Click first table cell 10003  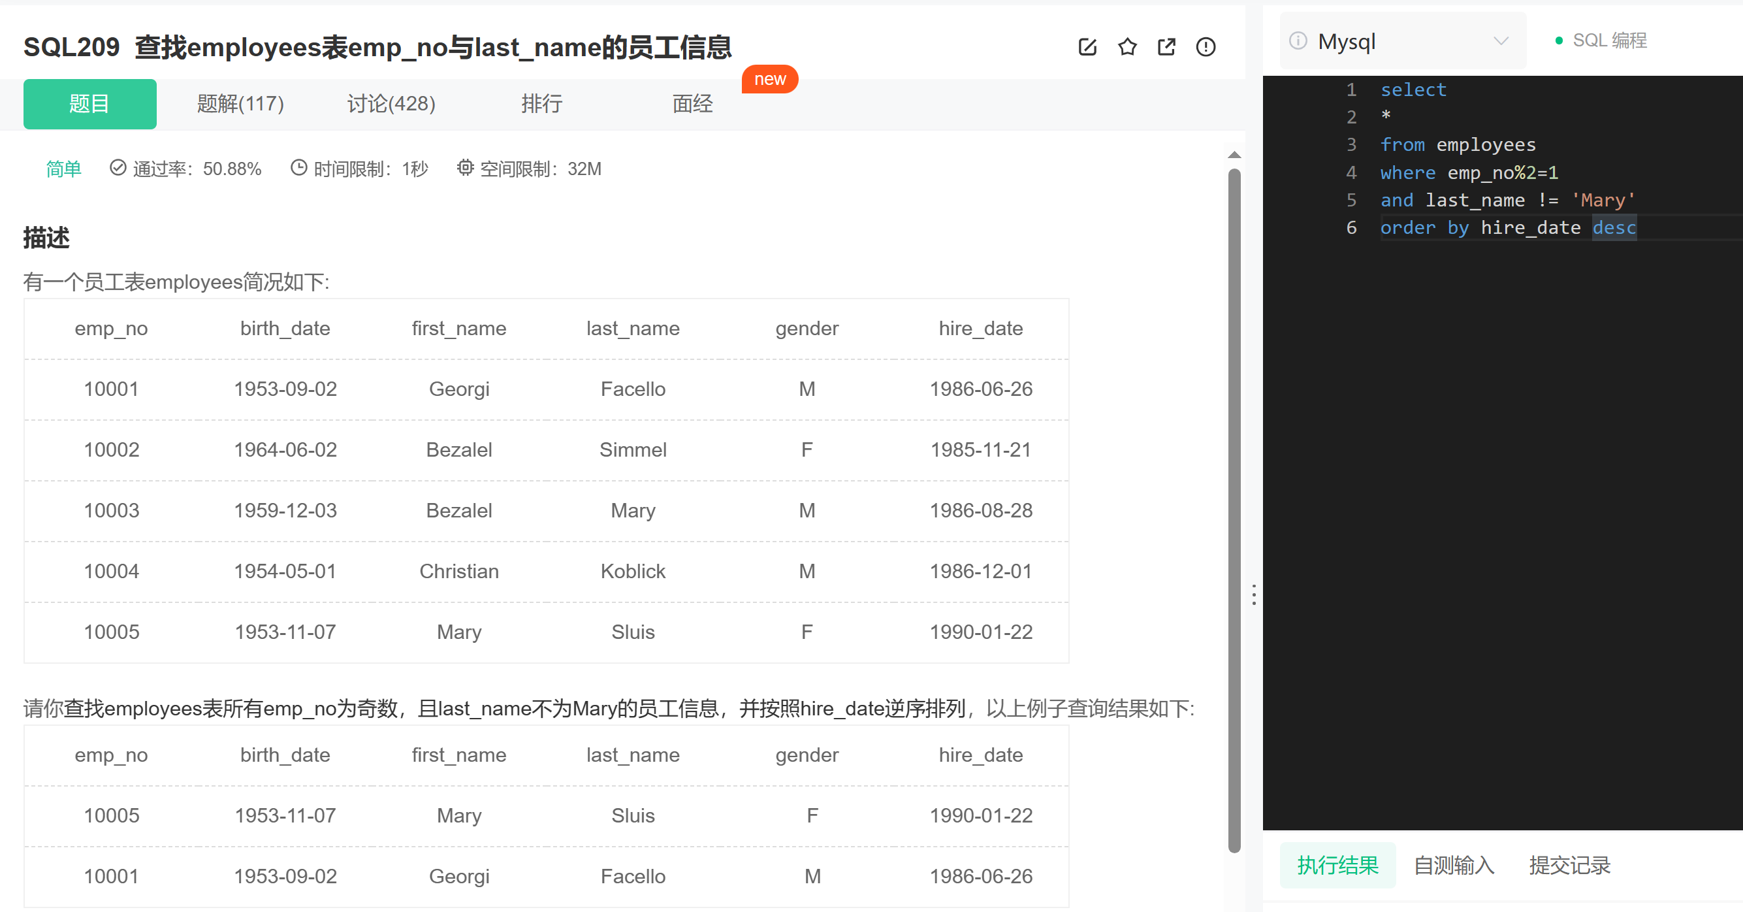(x=111, y=510)
